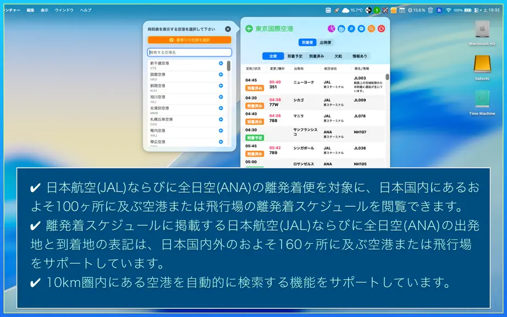Open the 表示 menu
This screenshot has width=507, height=317.
[x=45, y=10]
